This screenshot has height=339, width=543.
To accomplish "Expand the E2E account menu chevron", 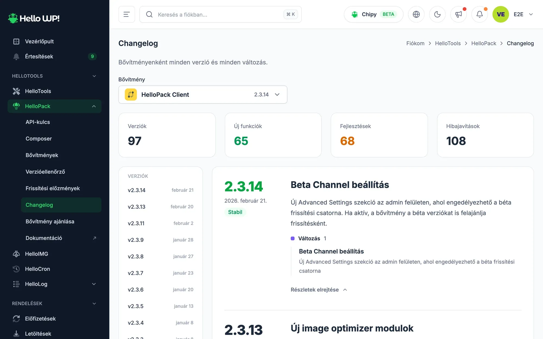I will pos(531,14).
